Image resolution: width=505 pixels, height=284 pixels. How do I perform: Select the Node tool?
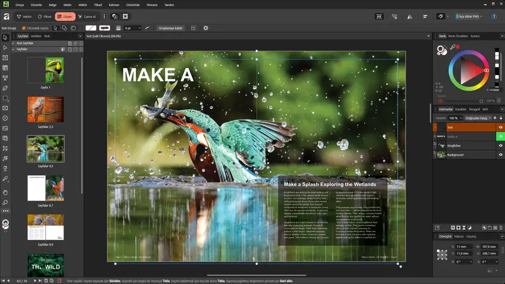click(5, 48)
